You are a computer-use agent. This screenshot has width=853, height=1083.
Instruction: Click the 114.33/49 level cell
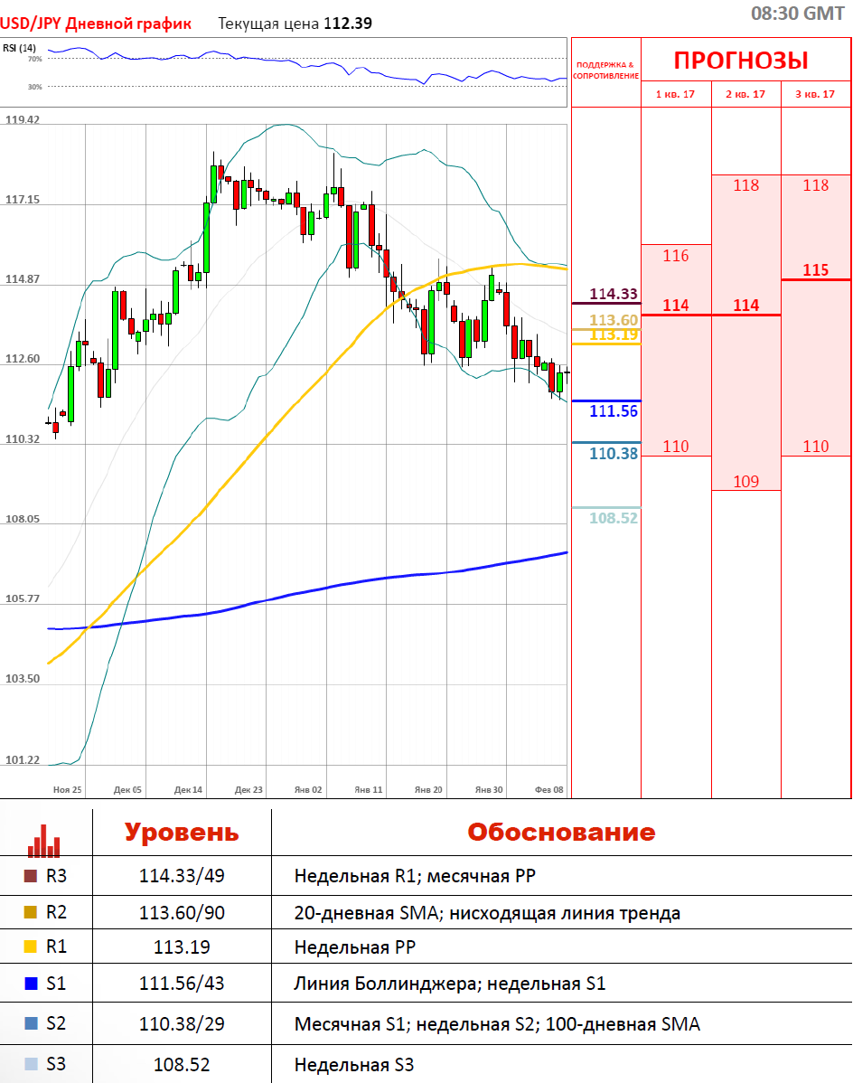[x=183, y=876]
